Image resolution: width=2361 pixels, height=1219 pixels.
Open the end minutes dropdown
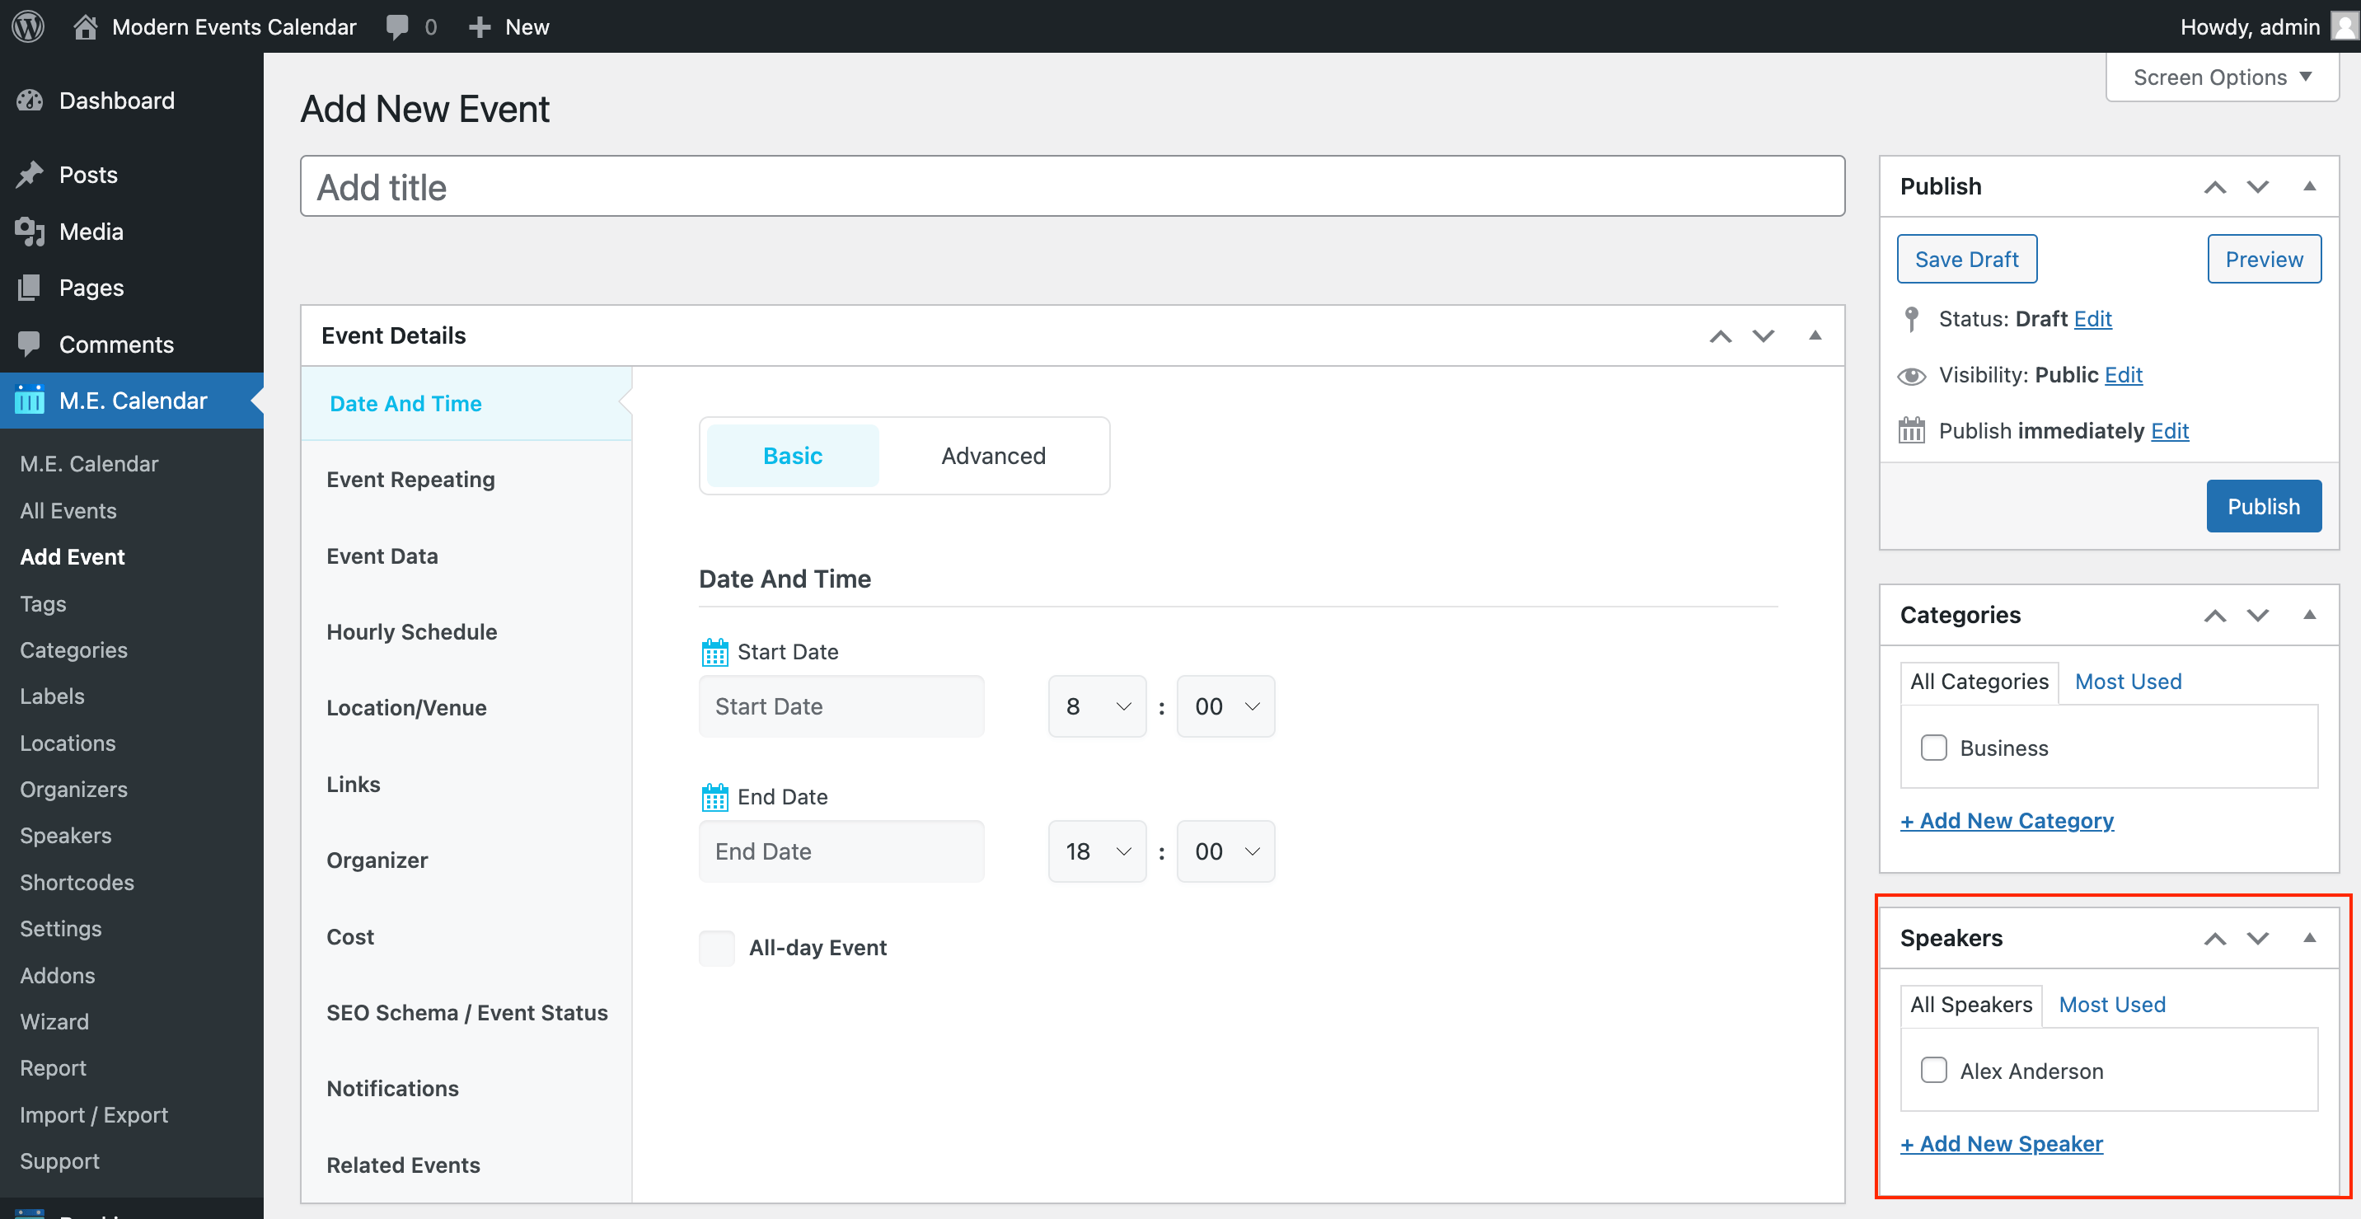(1225, 851)
